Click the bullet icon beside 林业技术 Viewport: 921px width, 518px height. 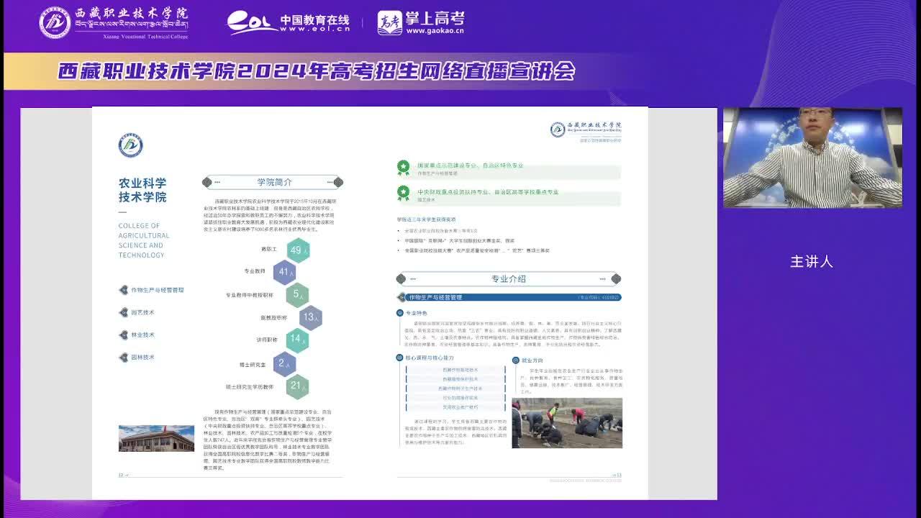point(124,335)
